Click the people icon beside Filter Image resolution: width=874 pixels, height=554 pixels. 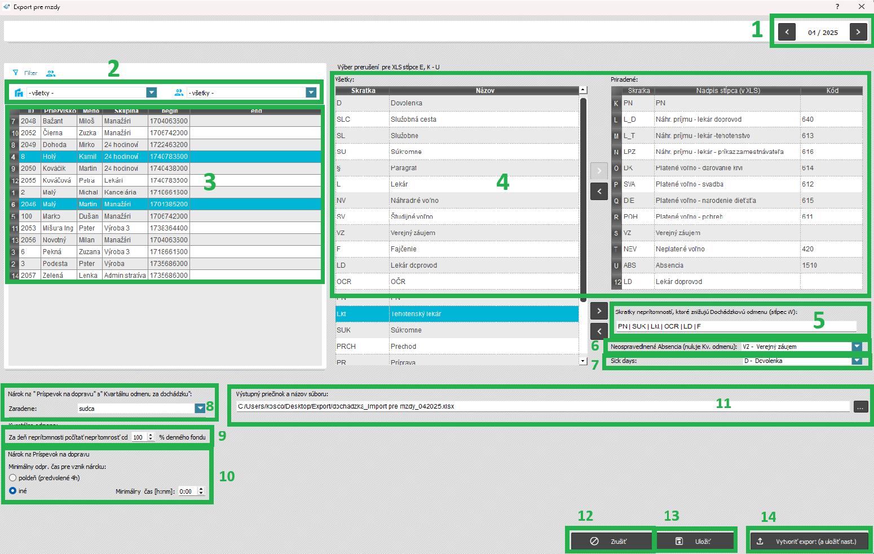tap(51, 73)
